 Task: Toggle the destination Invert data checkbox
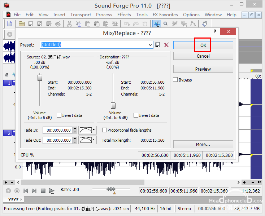coord(136,115)
